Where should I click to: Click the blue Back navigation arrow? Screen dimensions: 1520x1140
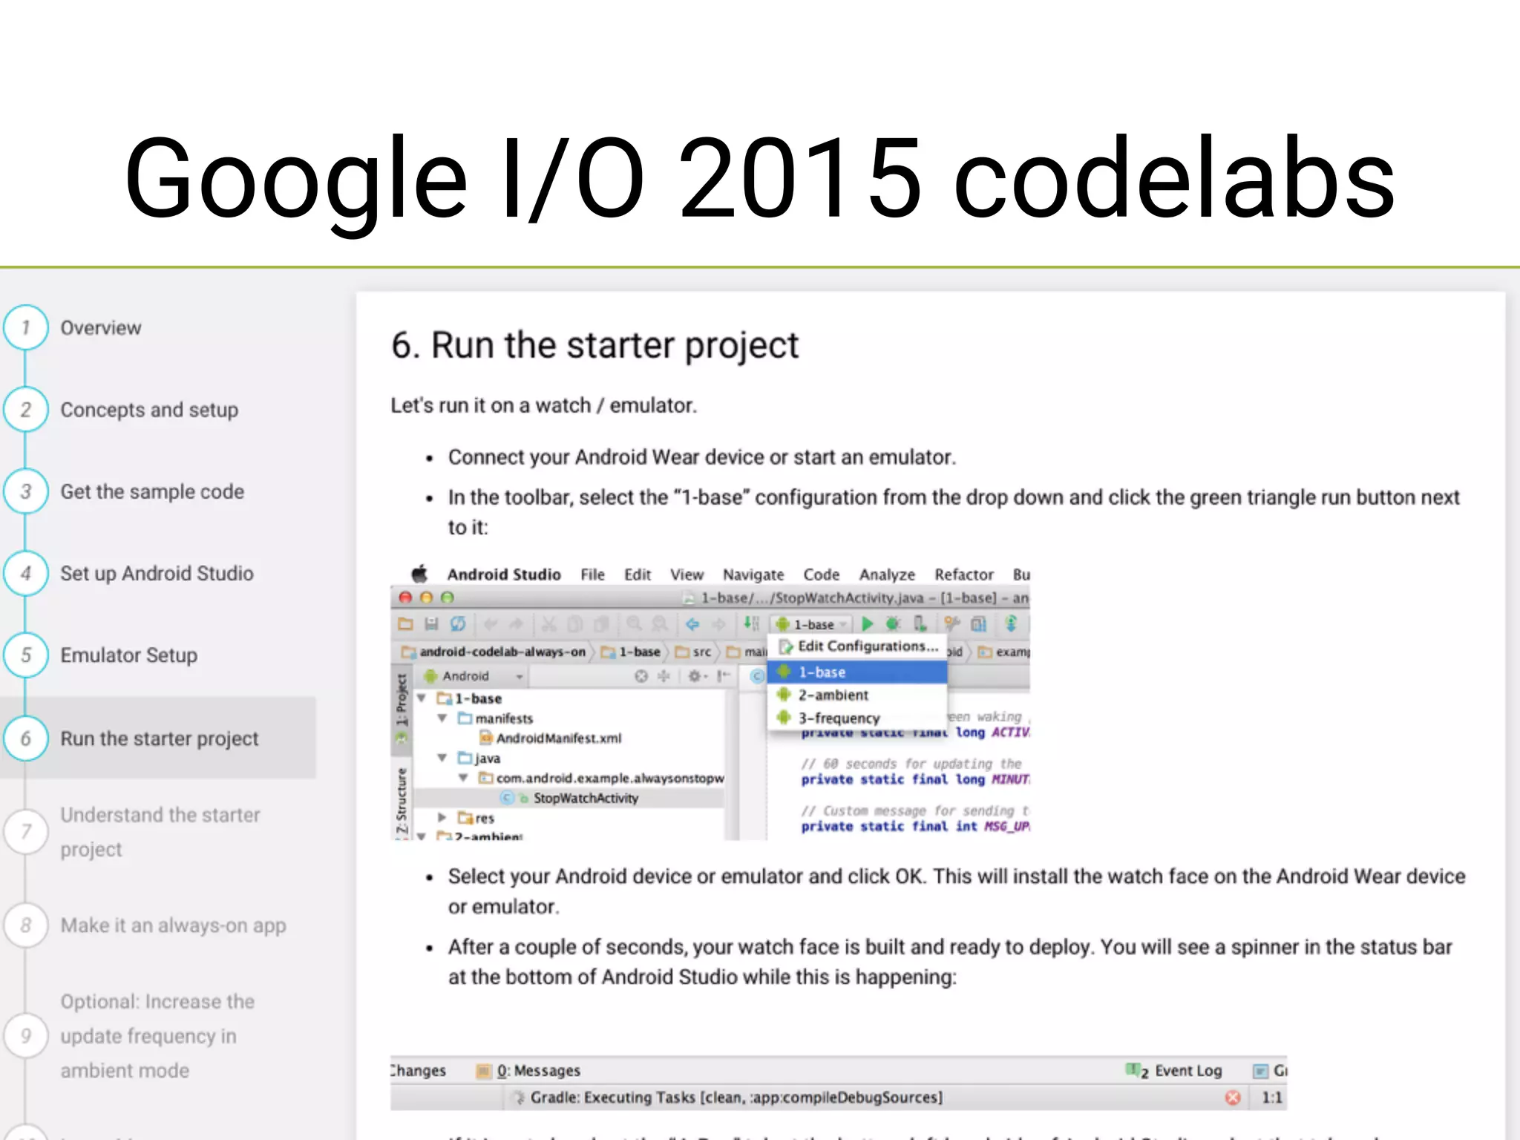tap(692, 624)
